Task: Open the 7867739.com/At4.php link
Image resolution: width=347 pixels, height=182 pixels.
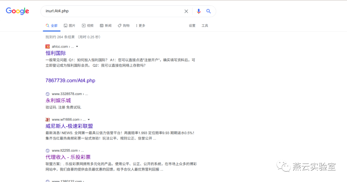Action: [70, 81]
